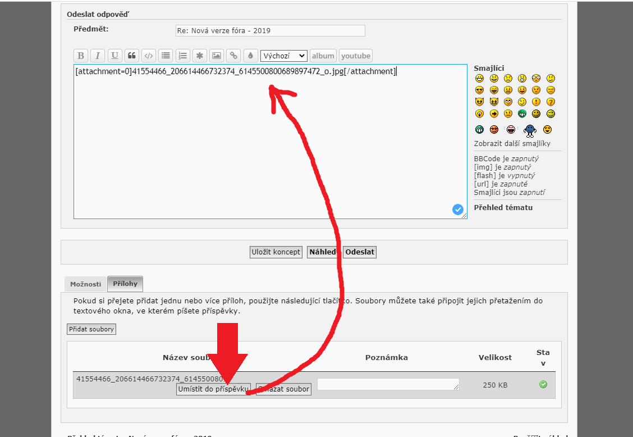Insert the question mark smiley

pos(551,102)
